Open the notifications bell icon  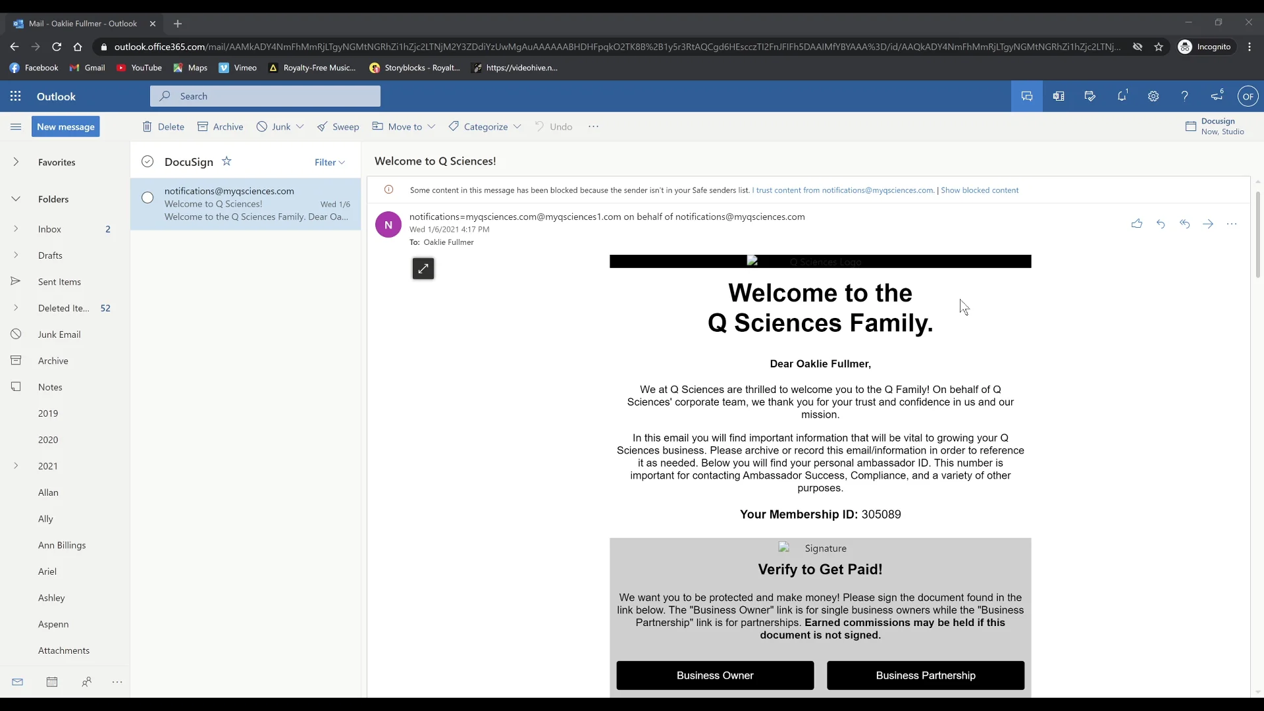1122,96
